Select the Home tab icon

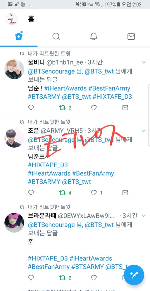point(19,36)
